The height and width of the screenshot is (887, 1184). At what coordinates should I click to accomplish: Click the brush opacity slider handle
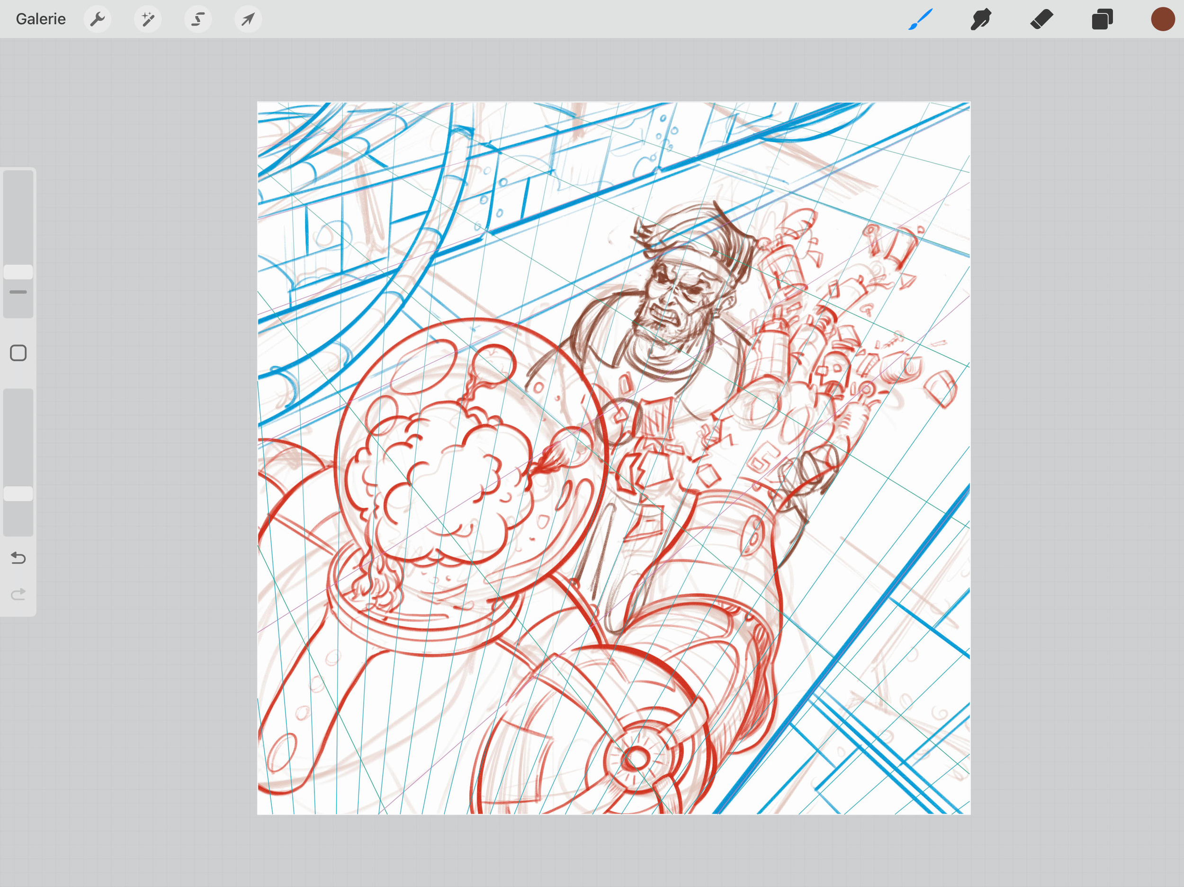tap(18, 493)
